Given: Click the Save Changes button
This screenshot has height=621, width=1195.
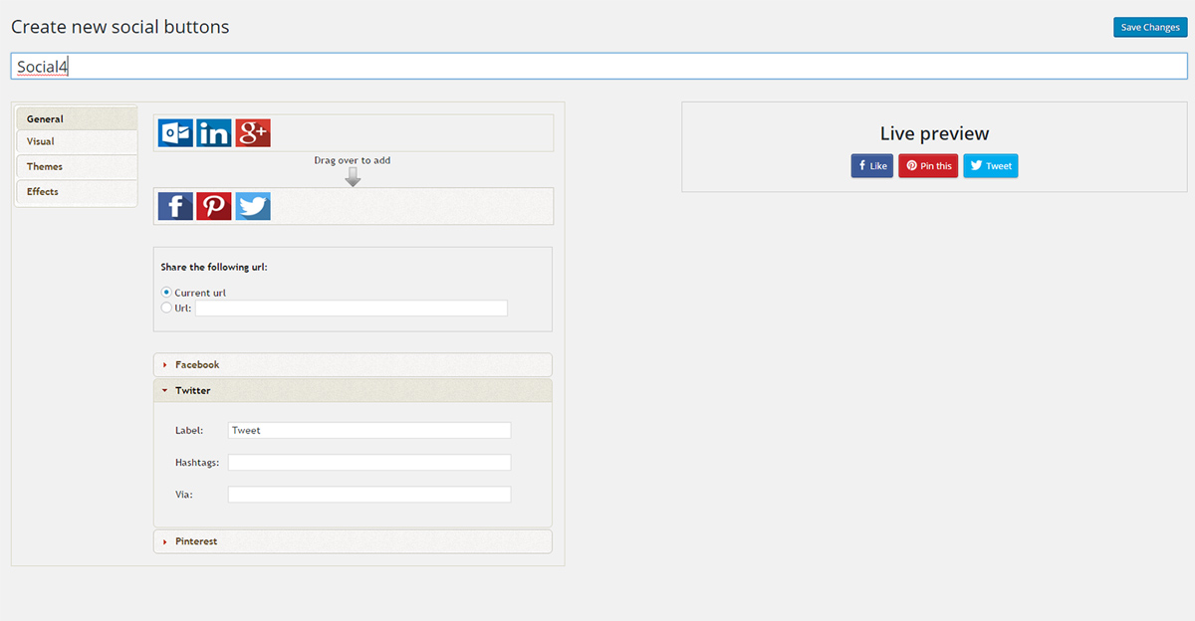Looking at the screenshot, I should [1150, 27].
